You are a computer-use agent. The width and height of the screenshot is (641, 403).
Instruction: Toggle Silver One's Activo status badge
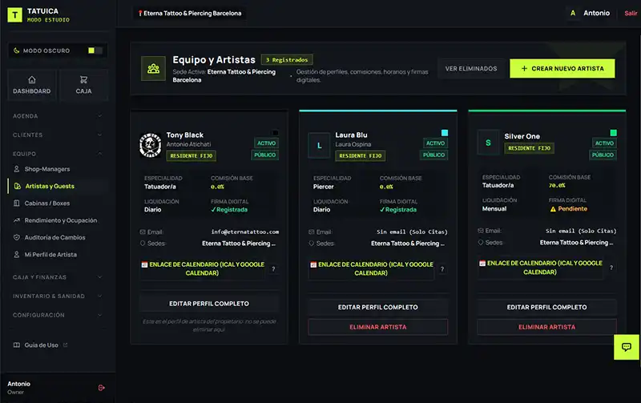point(604,143)
